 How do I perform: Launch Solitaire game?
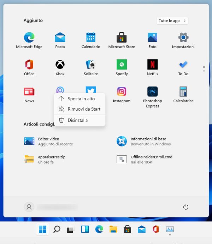point(91,67)
